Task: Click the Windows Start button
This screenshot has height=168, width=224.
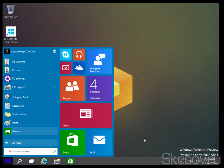Action: 8,161
